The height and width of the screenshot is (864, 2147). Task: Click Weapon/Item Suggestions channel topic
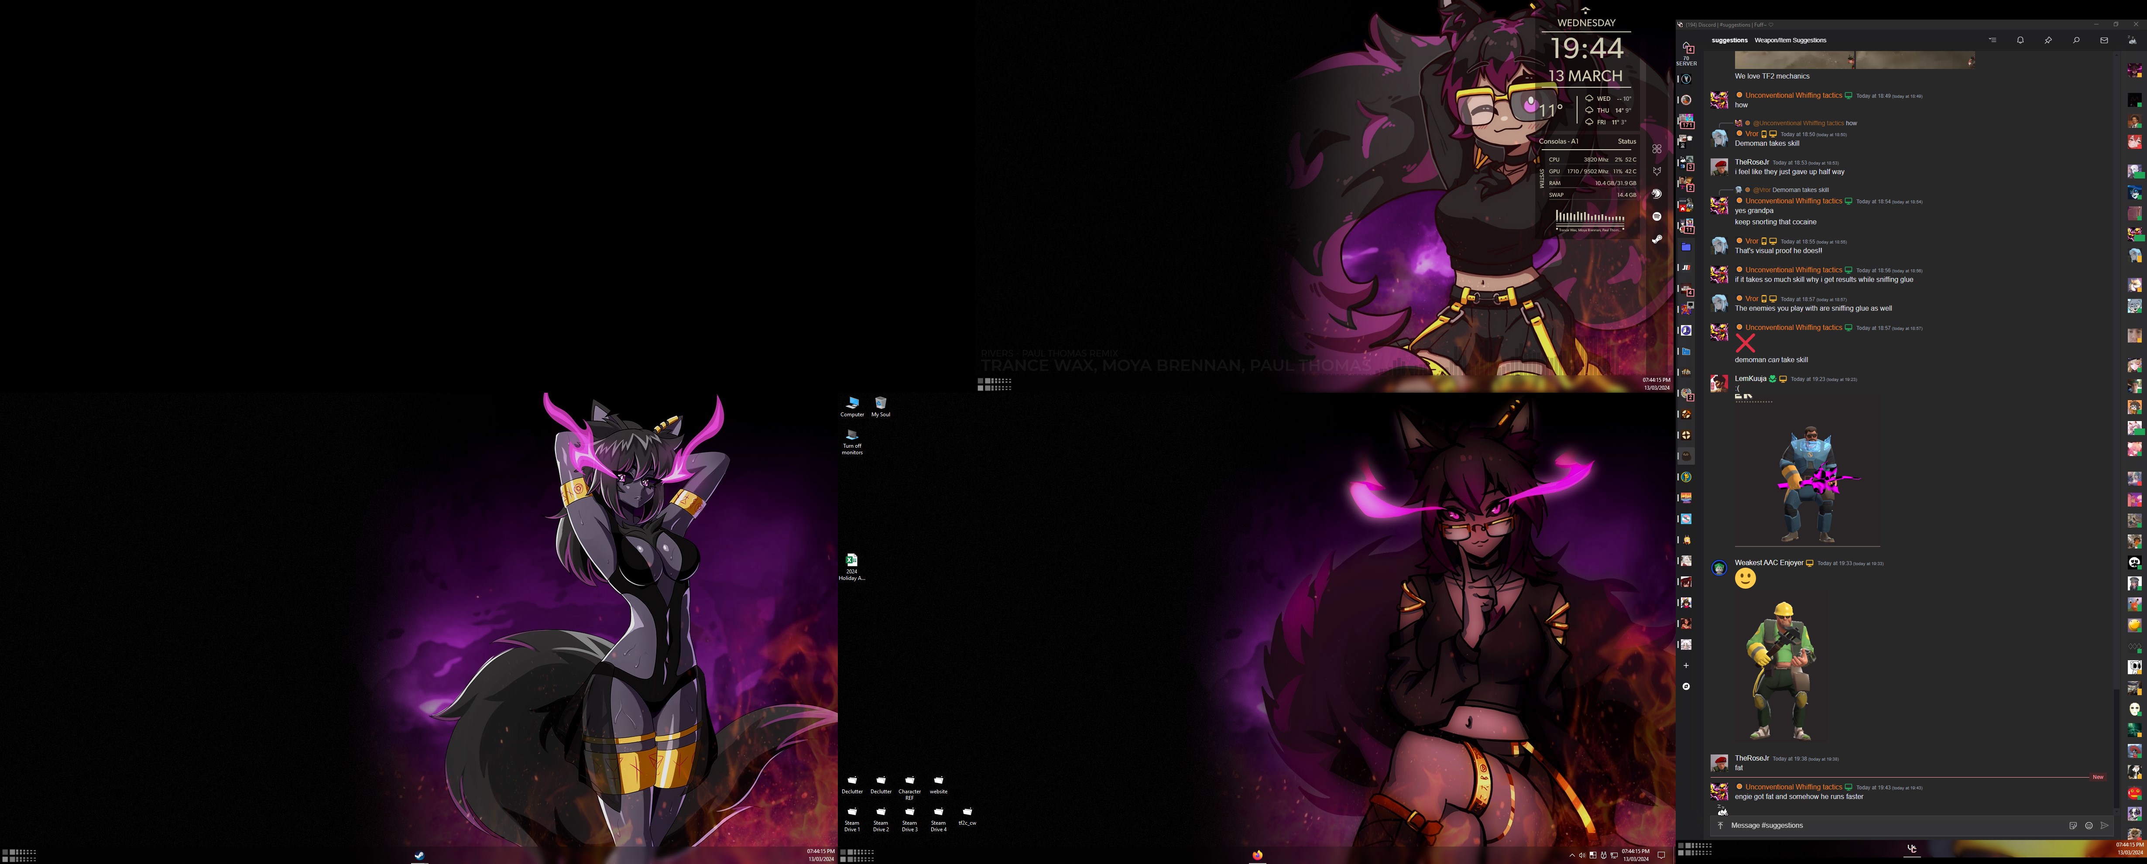tap(1790, 40)
